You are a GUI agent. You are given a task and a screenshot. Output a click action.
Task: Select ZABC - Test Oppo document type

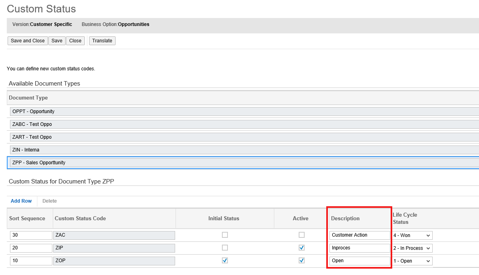(244, 124)
